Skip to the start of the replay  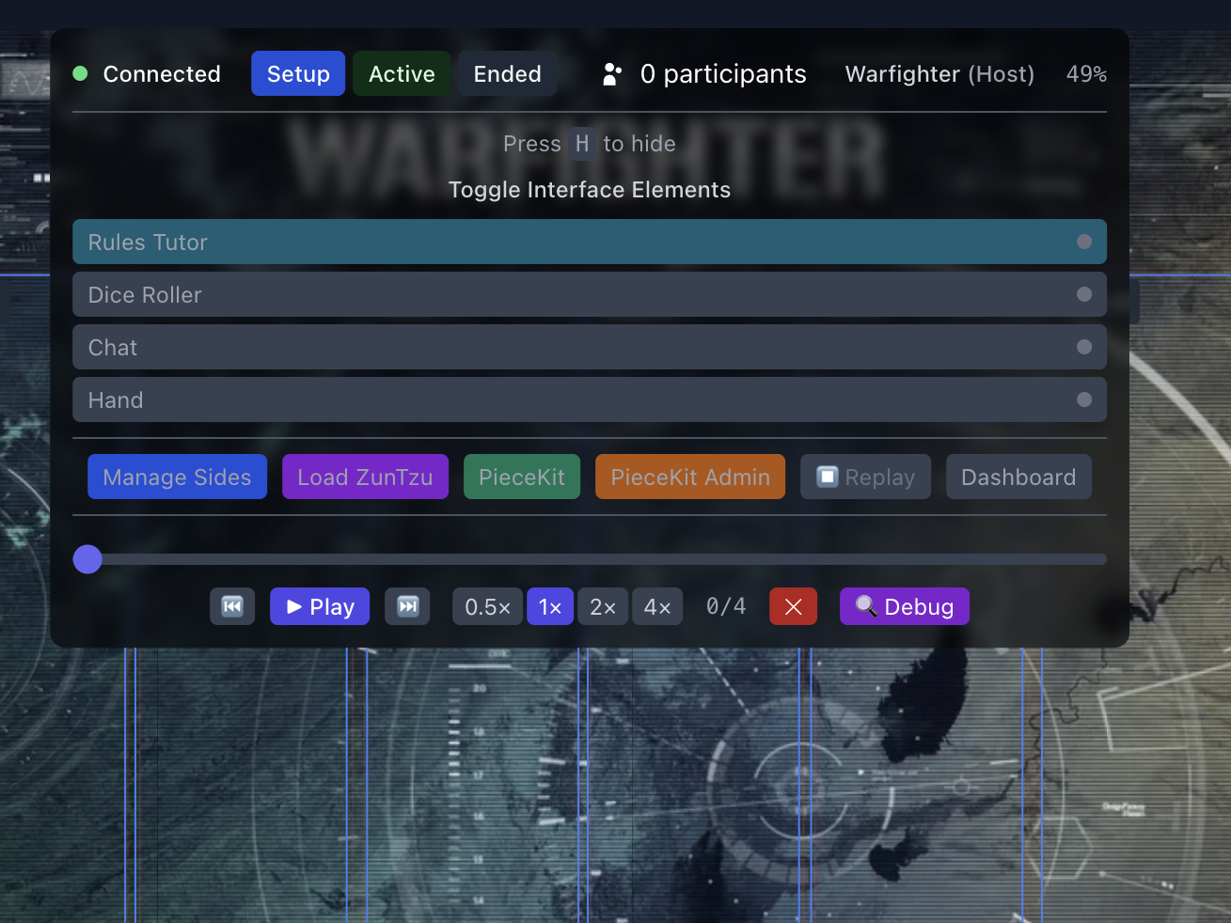tap(232, 606)
